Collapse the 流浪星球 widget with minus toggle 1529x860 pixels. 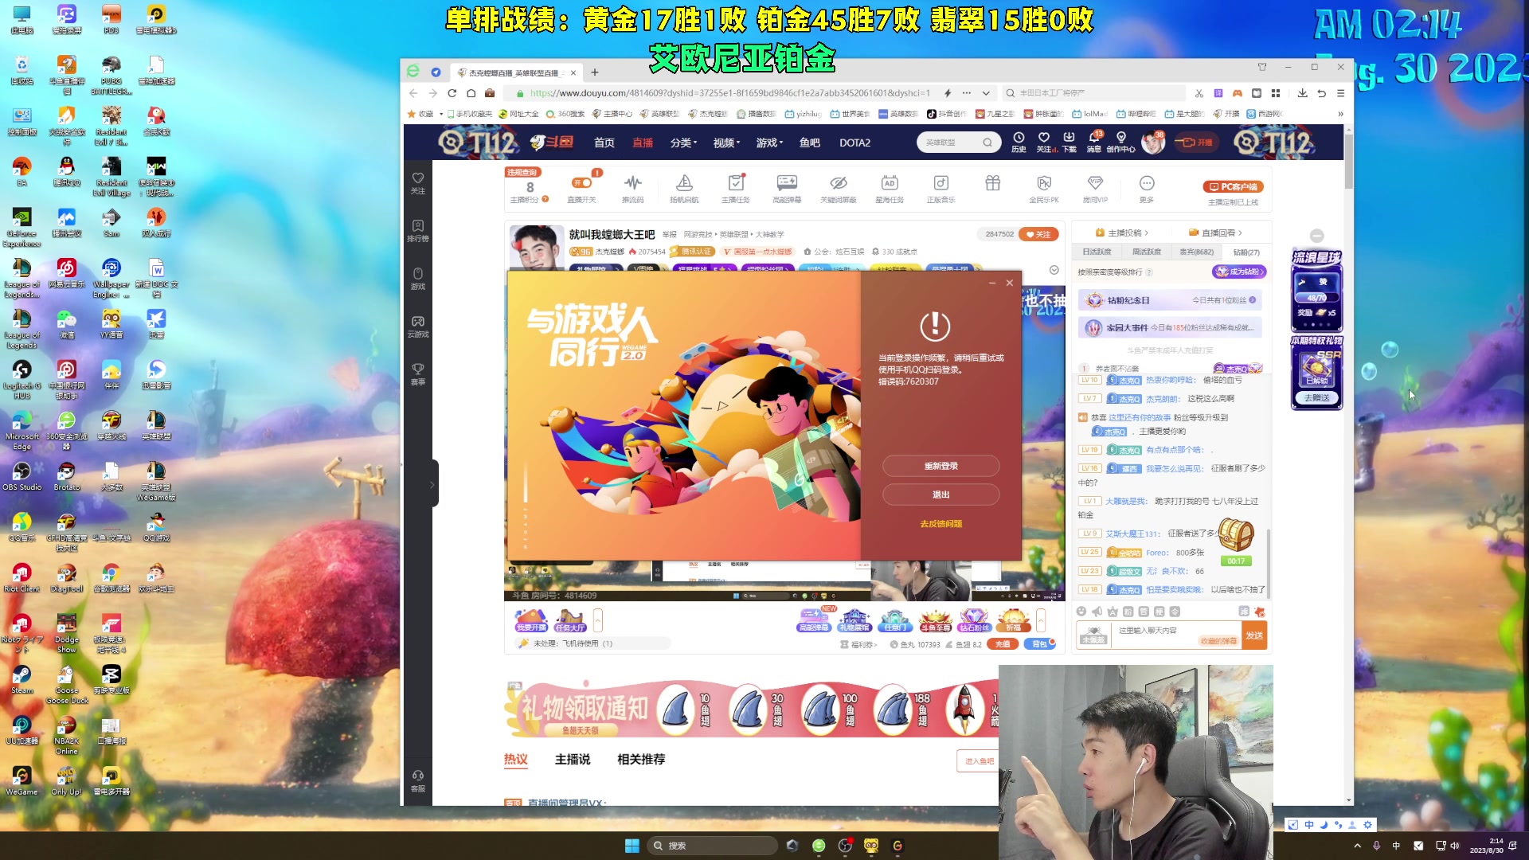point(1317,236)
